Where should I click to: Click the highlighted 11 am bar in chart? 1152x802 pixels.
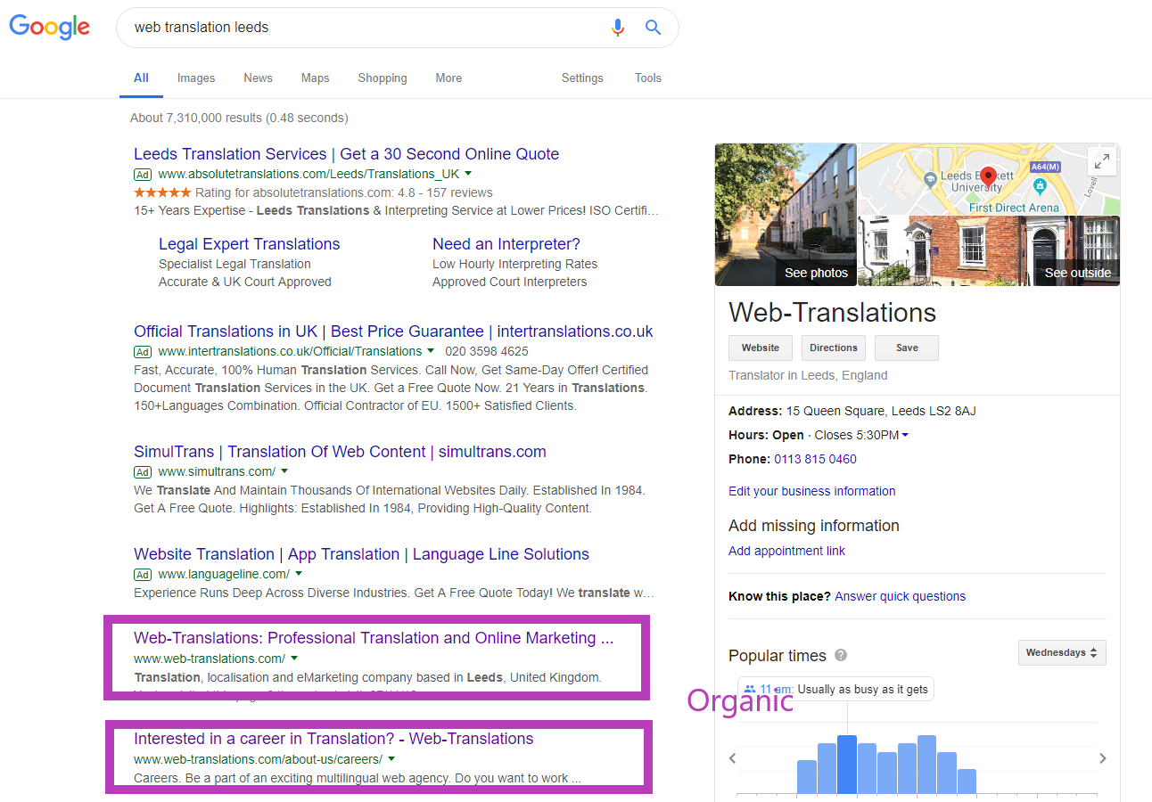click(847, 765)
